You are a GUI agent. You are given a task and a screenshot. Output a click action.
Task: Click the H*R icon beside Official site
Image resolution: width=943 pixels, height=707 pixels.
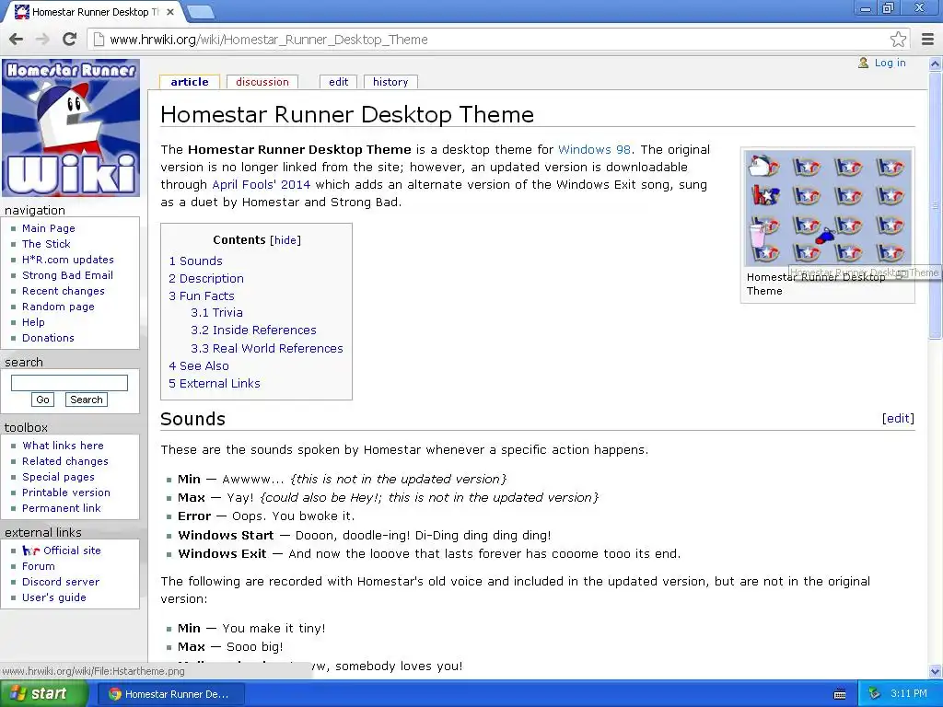pyautogui.click(x=30, y=551)
